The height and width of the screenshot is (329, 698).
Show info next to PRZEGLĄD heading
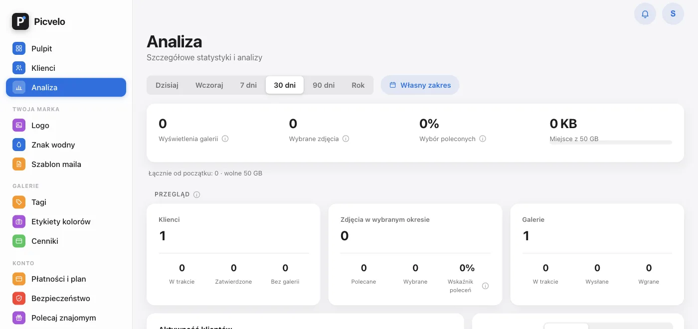click(x=196, y=194)
